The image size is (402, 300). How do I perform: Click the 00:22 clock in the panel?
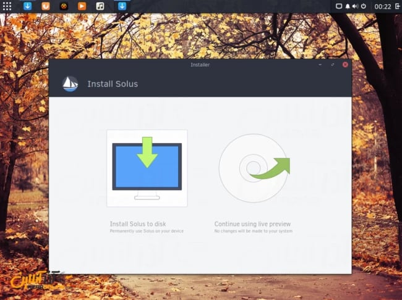pyautogui.click(x=382, y=7)
